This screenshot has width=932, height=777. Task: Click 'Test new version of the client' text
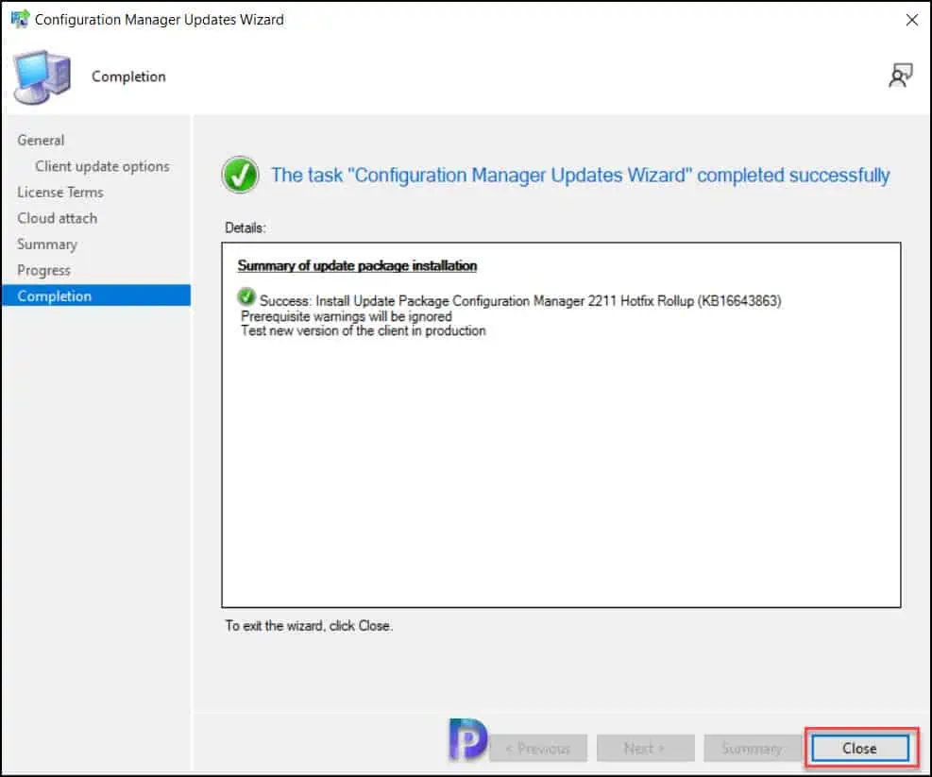tap(364, 330)
